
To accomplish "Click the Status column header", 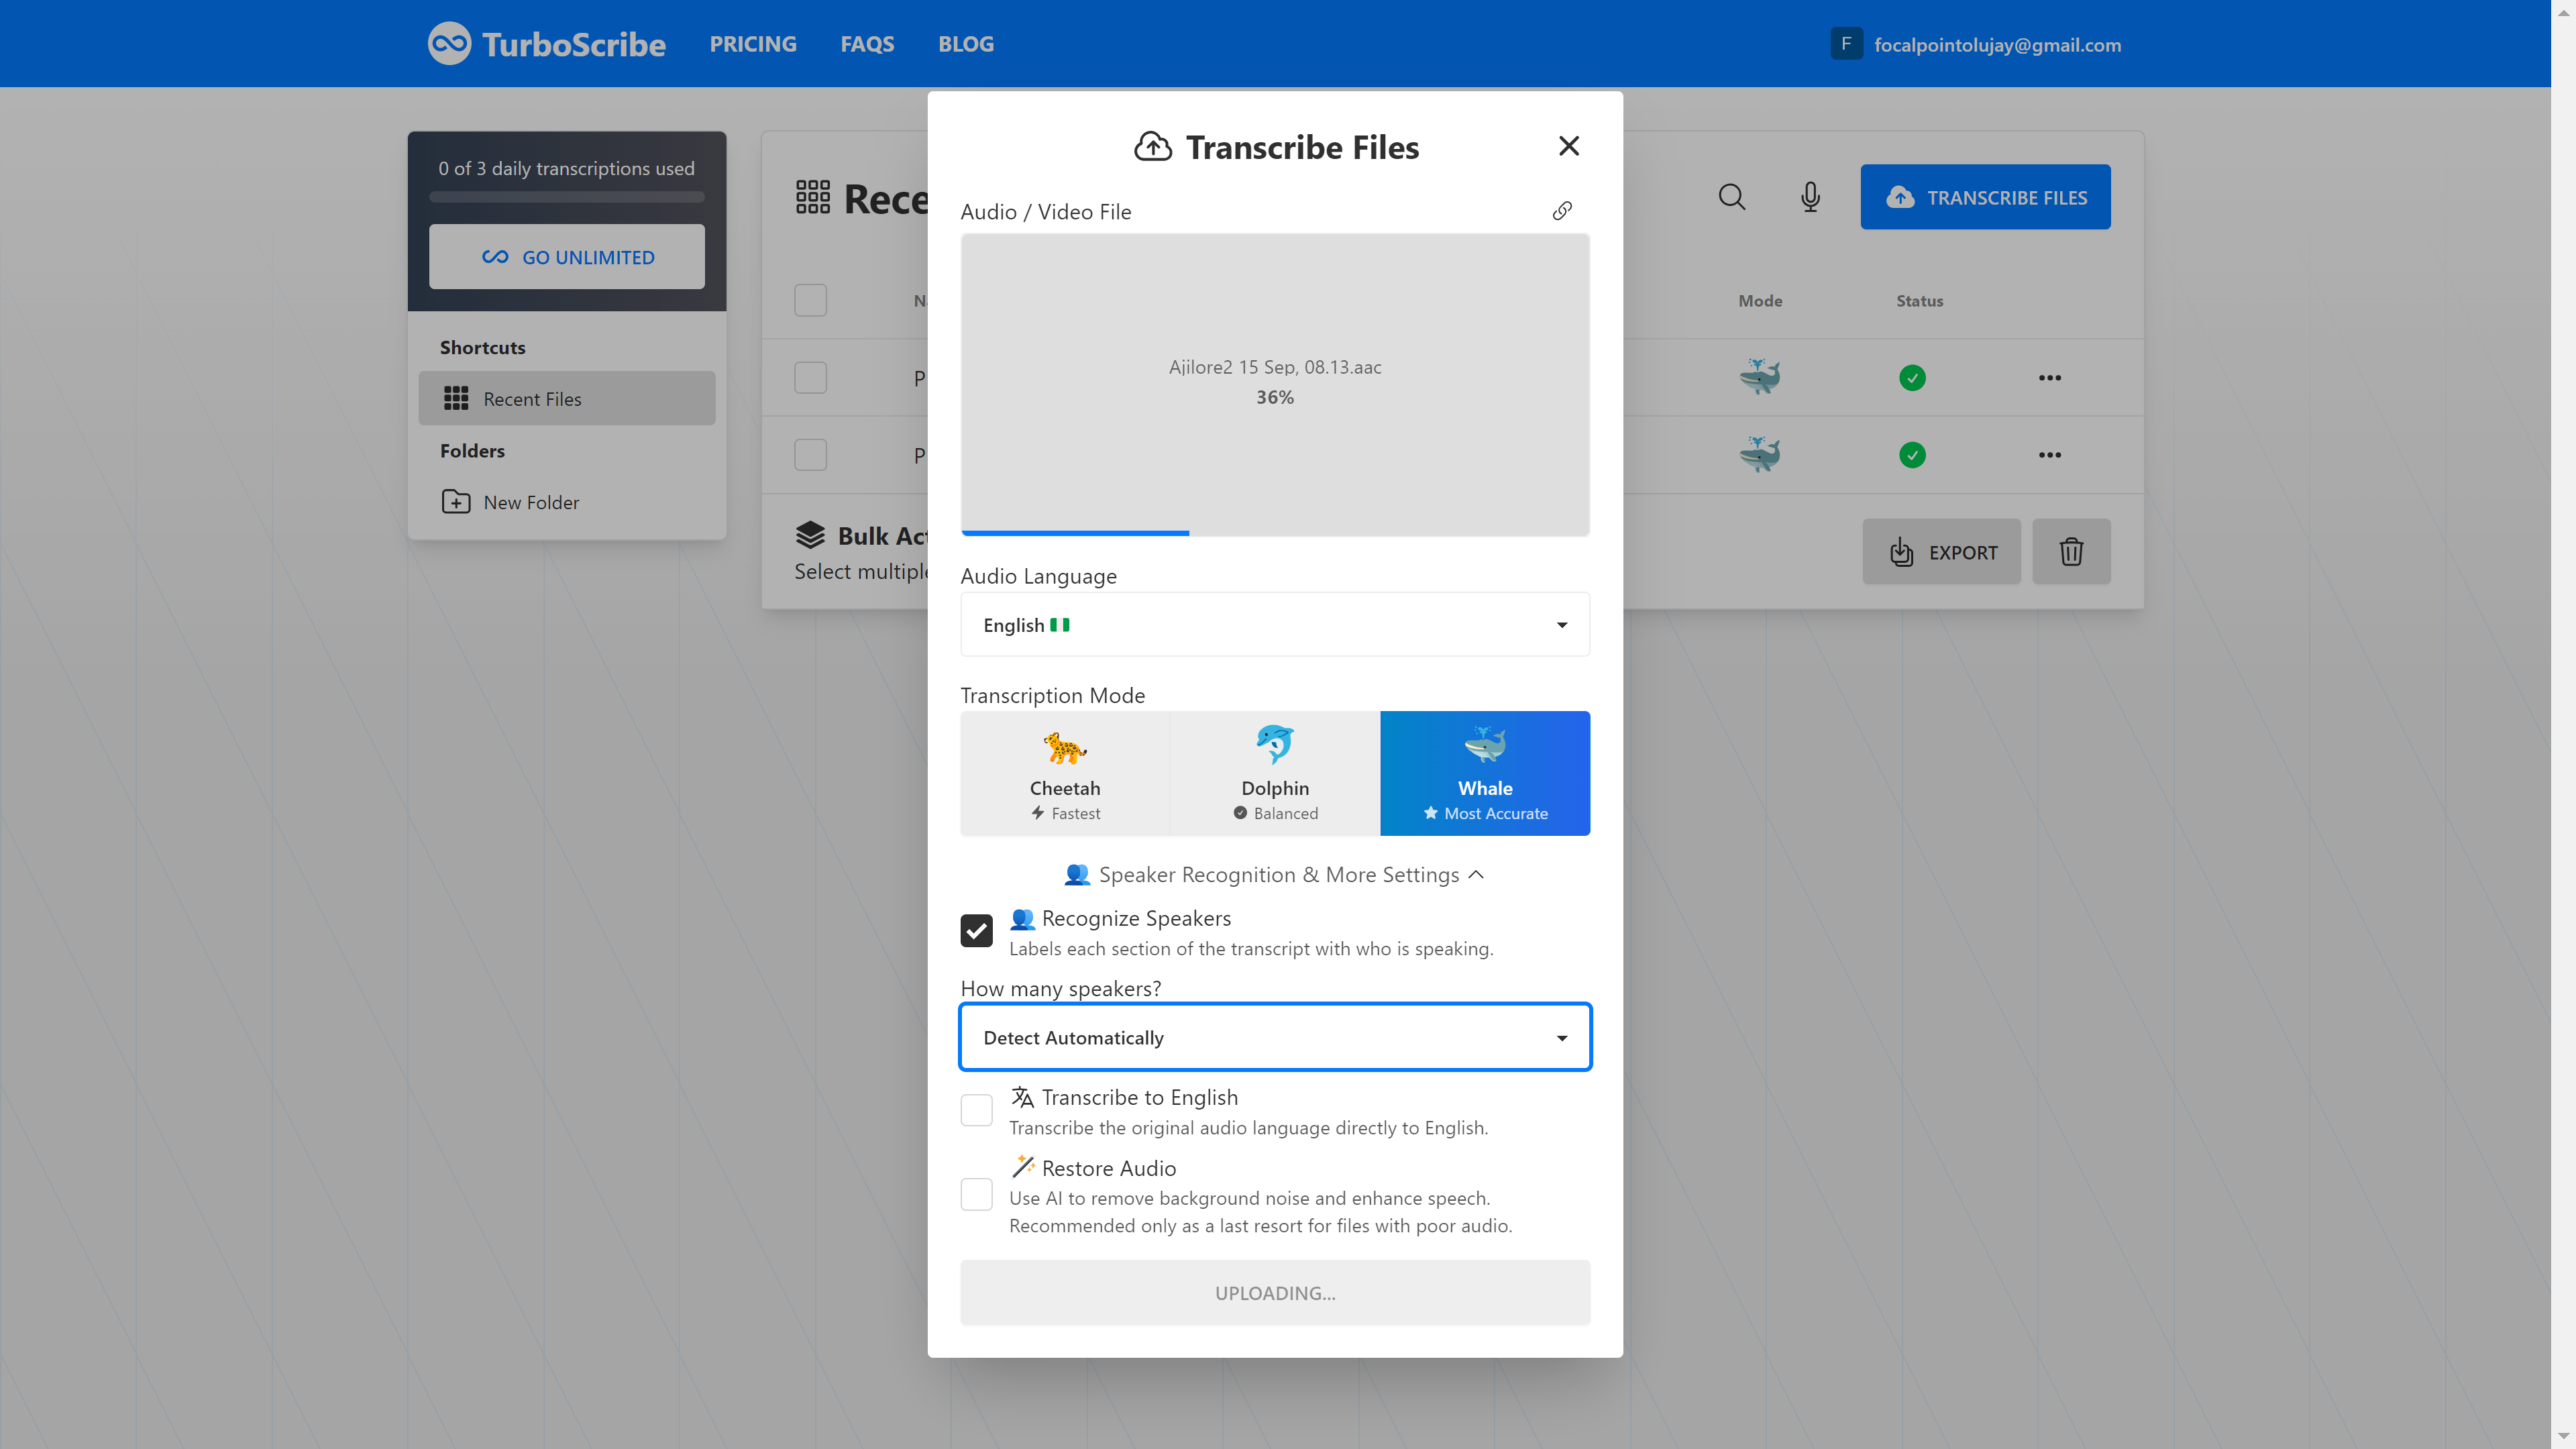I will coord(1919,301).
